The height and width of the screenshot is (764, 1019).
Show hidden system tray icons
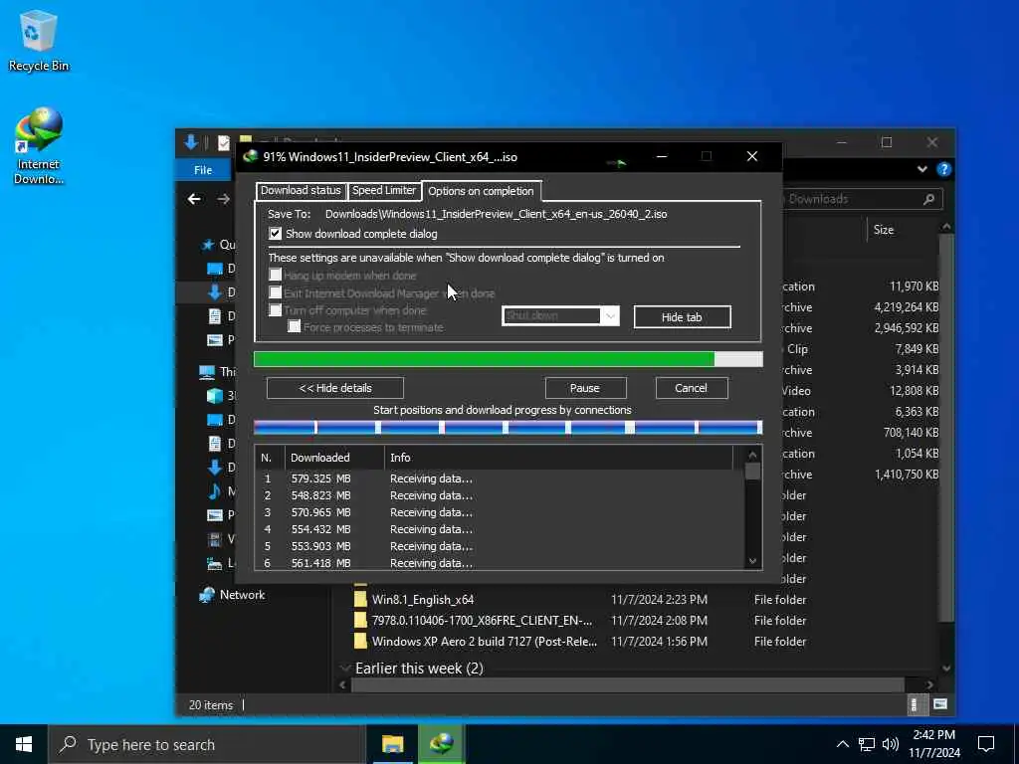[842, 744]
